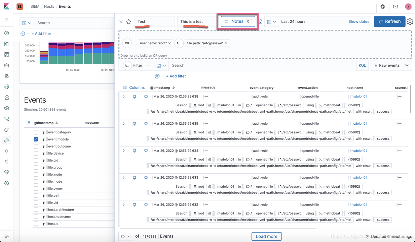Viewport: 415px width, 242px height.
Task: Tick the file.inode checkbox
Action: click(36, 175)
